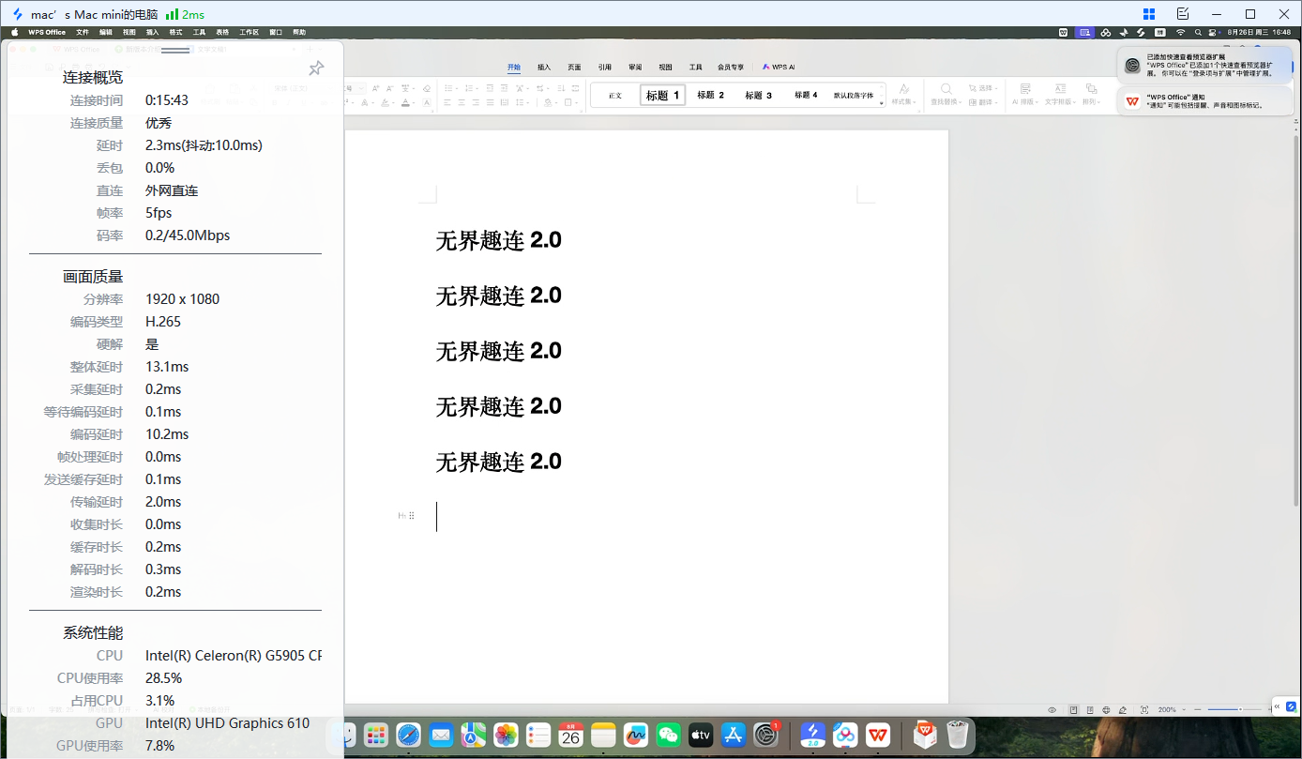Launch Safari from the Dock
This screenshot has width=1302, height=759.
408,735
